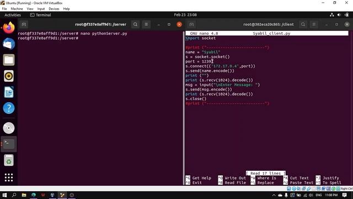The height and width of the screenshot is (199, 353).
Task: Click the volume icon in Ubuntu top bar
Action: tap(339, 15)
